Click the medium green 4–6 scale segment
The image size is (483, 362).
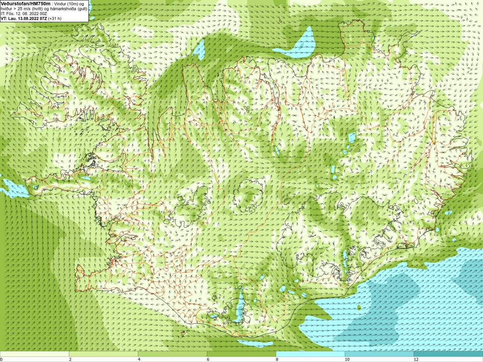[172, 354]
